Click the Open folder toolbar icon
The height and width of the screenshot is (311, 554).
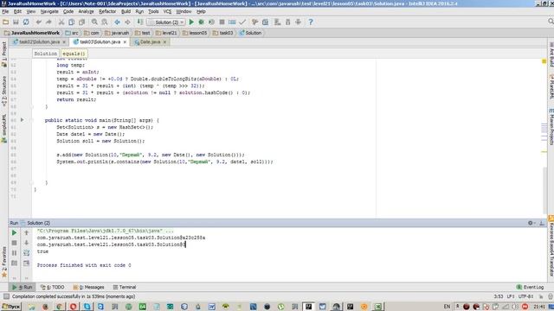coord(5,22)
